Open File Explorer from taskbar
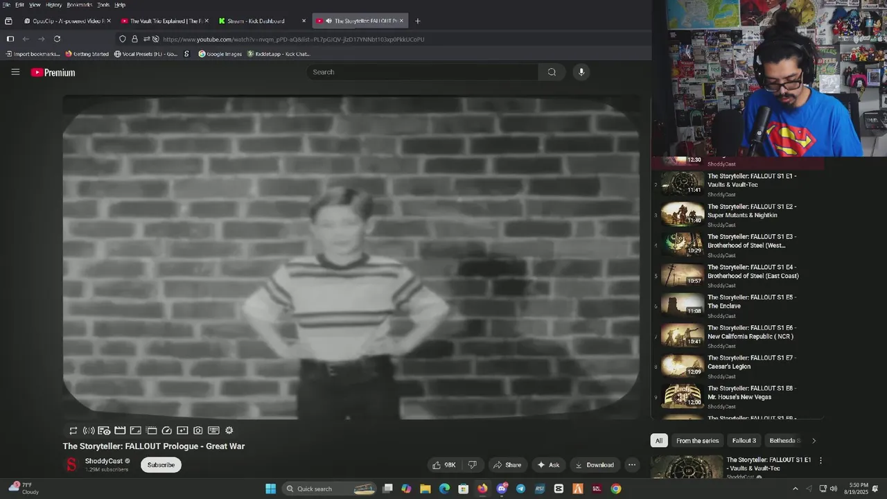The image size is (887, 499). click(x=425, y=489)
